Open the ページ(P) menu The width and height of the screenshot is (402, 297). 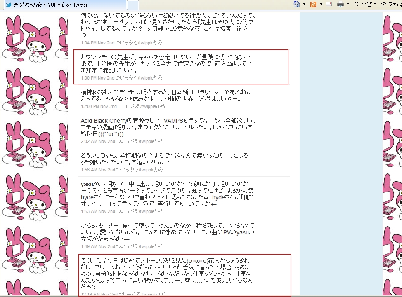pos(365,4)
